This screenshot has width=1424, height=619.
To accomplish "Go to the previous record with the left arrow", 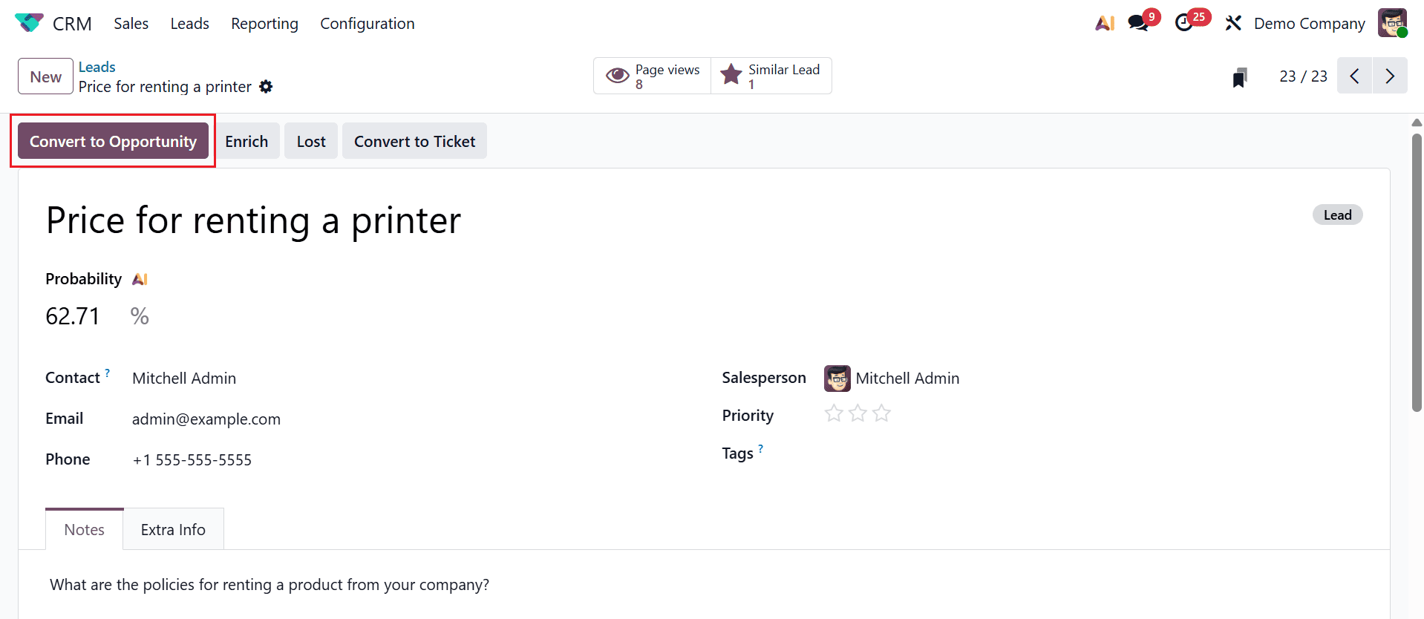I will (x=1354, y=76).
